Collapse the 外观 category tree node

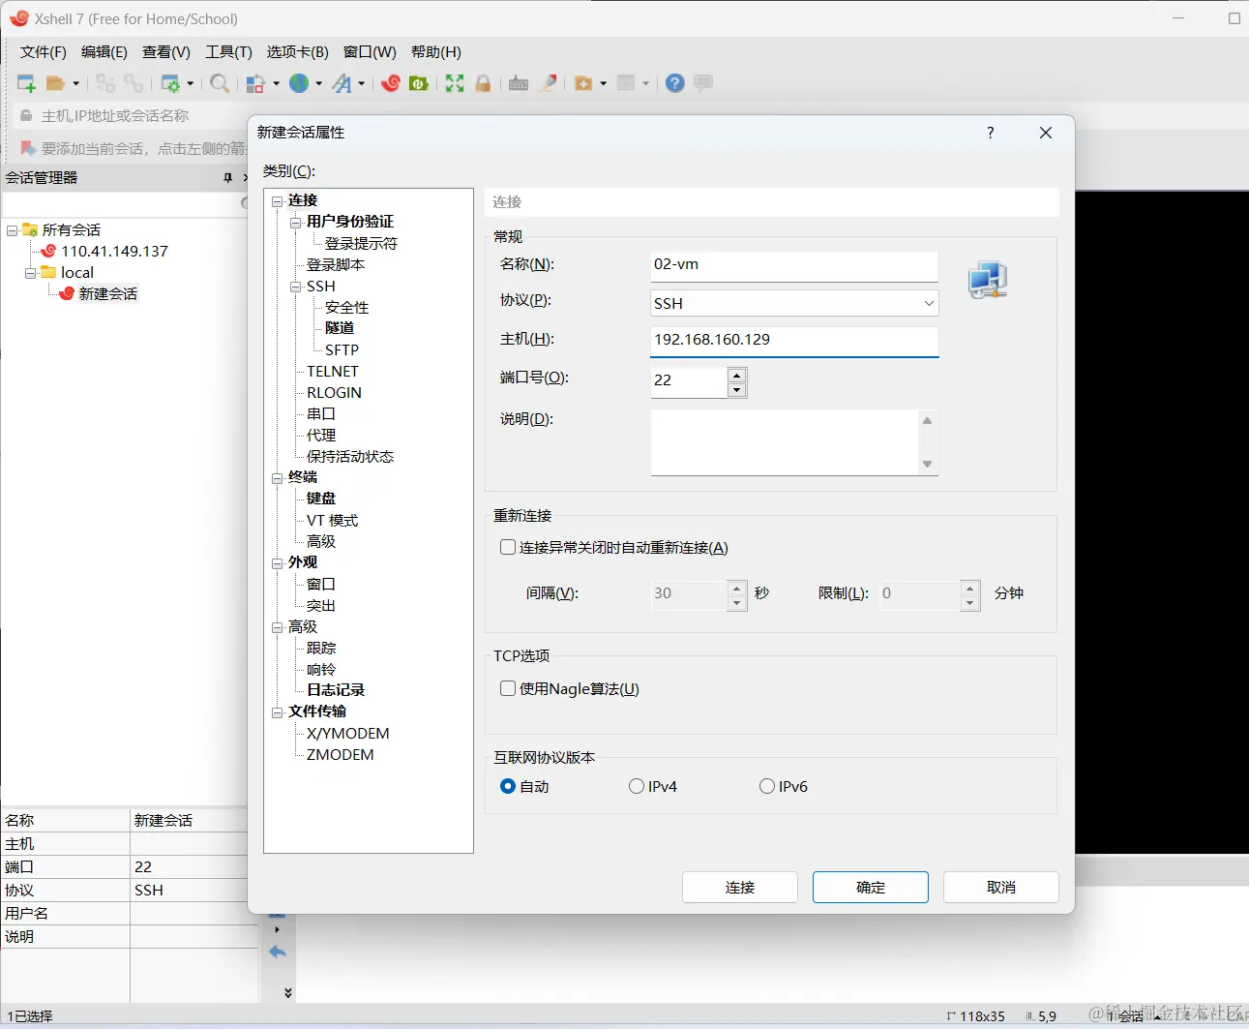[278, 563]
